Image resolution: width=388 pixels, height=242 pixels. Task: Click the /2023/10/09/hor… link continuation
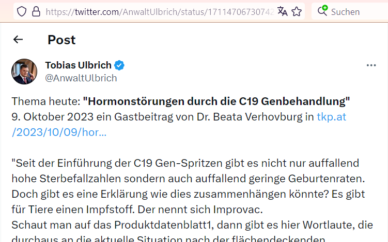[x=59, y=132]
